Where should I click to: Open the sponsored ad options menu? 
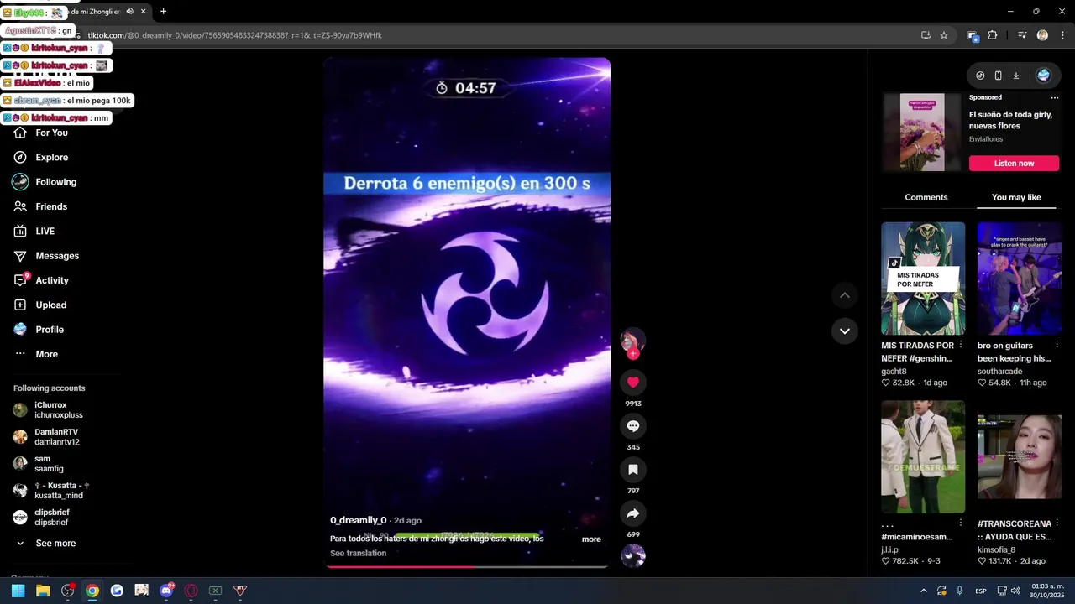pyautogui.click(x=1055, y=97)
